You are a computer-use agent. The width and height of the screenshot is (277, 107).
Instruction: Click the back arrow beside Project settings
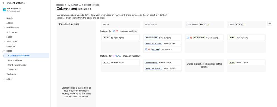4,3
